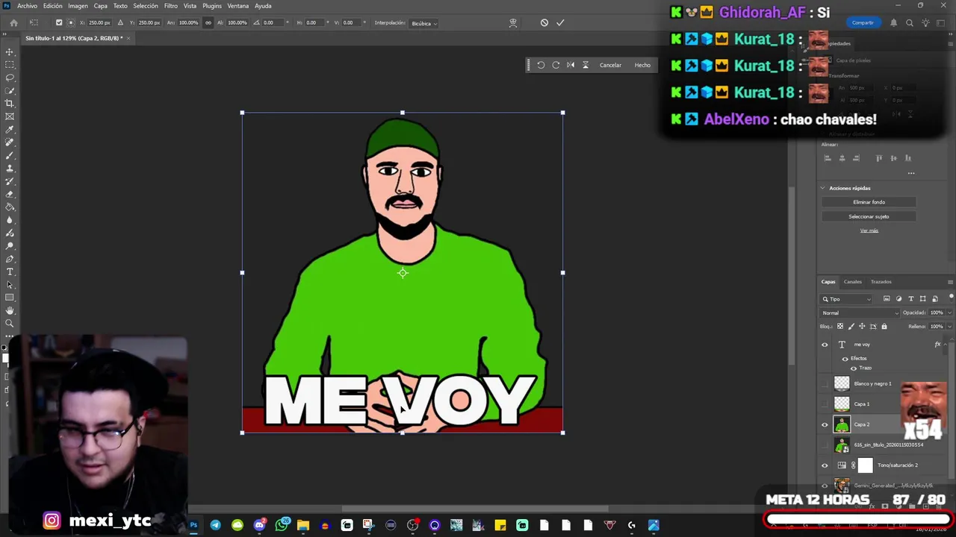Rotate clockwise in the floating task bar
Viewport: 956px width, 537px height.
point(556,65)
